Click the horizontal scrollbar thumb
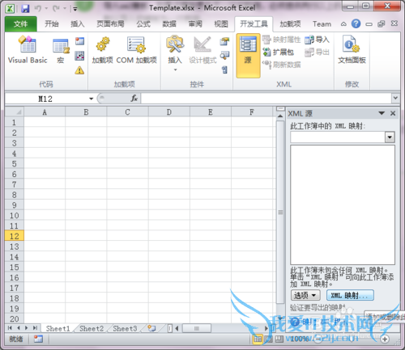 pyautogui.click(x=197, y=328)
